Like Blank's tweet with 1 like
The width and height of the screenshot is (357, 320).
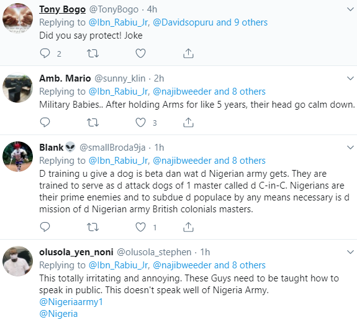click(x=140, y=227)
